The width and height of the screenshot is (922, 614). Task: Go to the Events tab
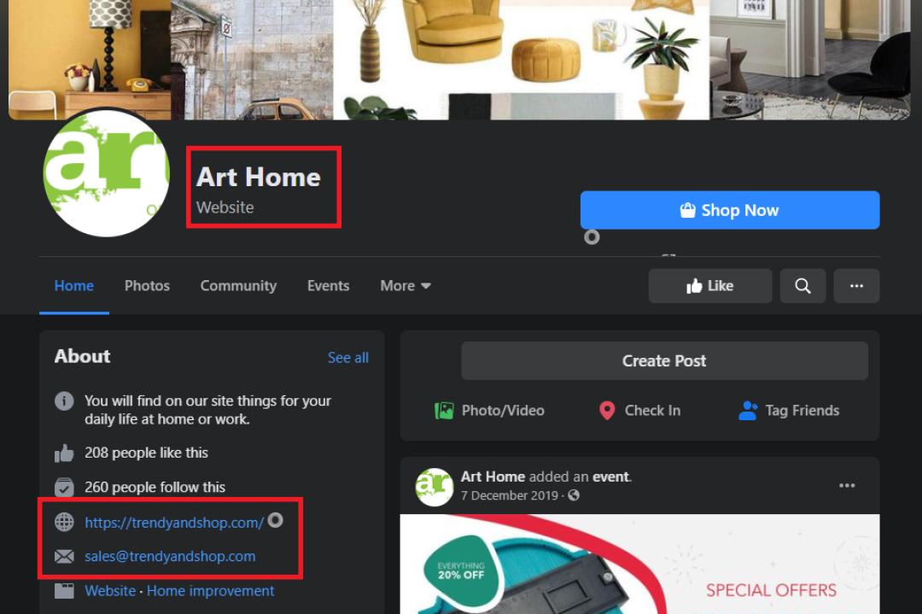[328, 286]
